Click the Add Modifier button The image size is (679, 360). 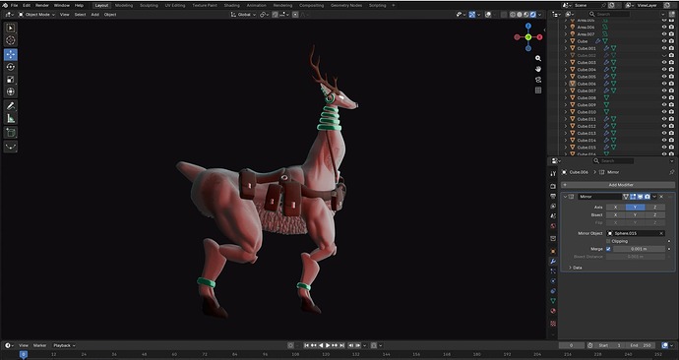point(618,185)
